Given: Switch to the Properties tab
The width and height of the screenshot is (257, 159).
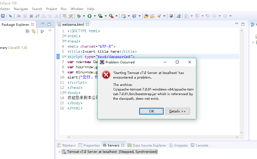Looking at the screenshot, I should click(89, 145).
